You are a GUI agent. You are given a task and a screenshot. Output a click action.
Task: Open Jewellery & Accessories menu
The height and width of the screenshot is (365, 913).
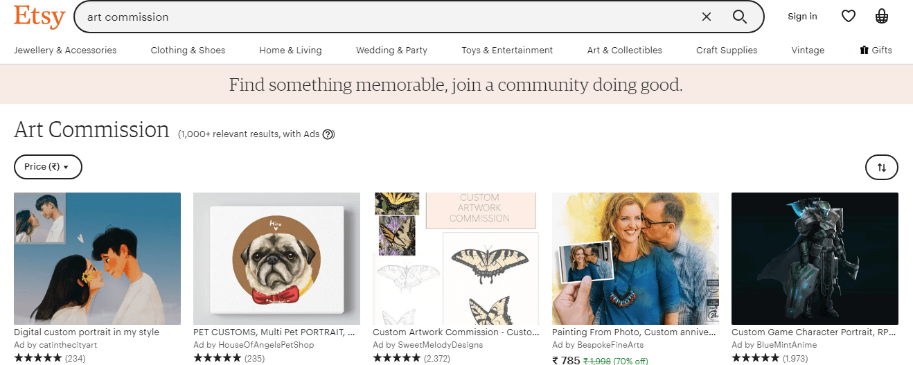click(x=65, y=50)
